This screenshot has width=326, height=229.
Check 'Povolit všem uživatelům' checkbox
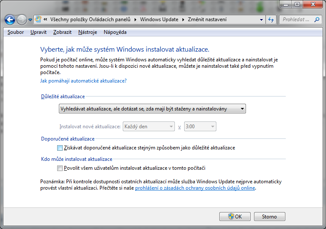click(60, 168)
